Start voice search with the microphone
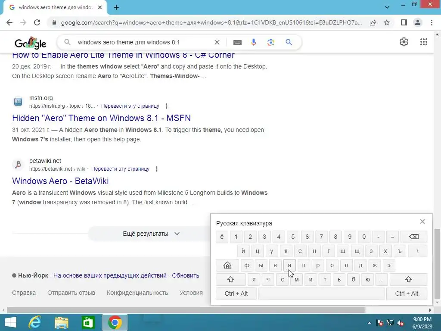The image size is (441, 331). coord(254,42)
